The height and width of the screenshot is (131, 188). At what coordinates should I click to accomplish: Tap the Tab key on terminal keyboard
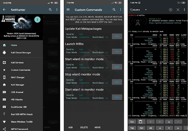point(132,128)
